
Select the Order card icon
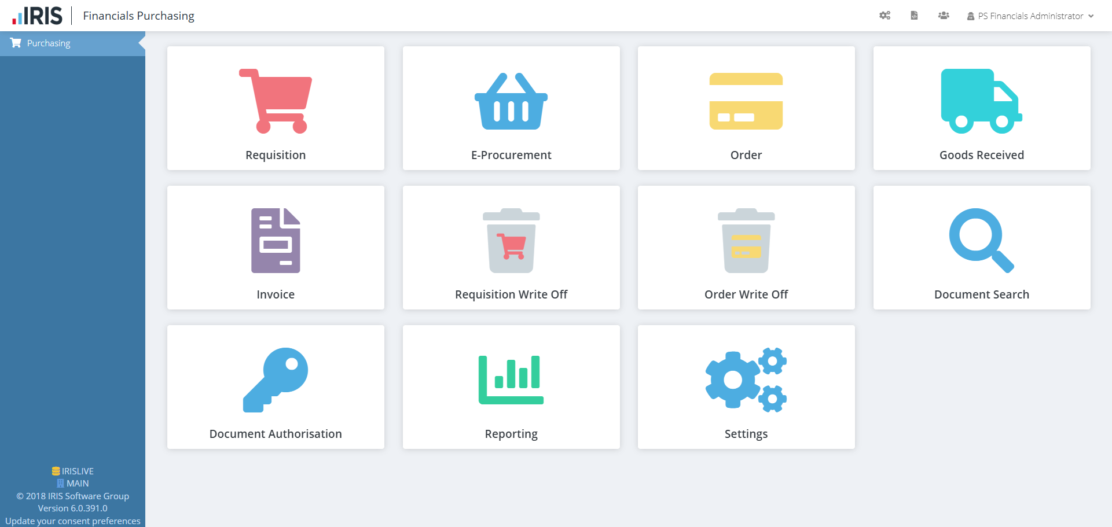pos(746,101)
